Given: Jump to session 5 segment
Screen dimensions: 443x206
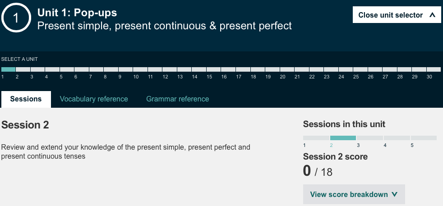Looking at the screenshot, I should click(x=424, y=138).
